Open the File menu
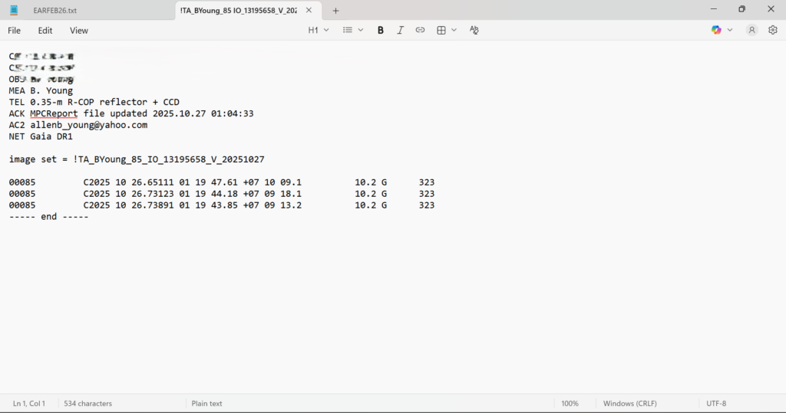Image resolution: width=786 pixels, height=413 pixels. coord(15,31)
